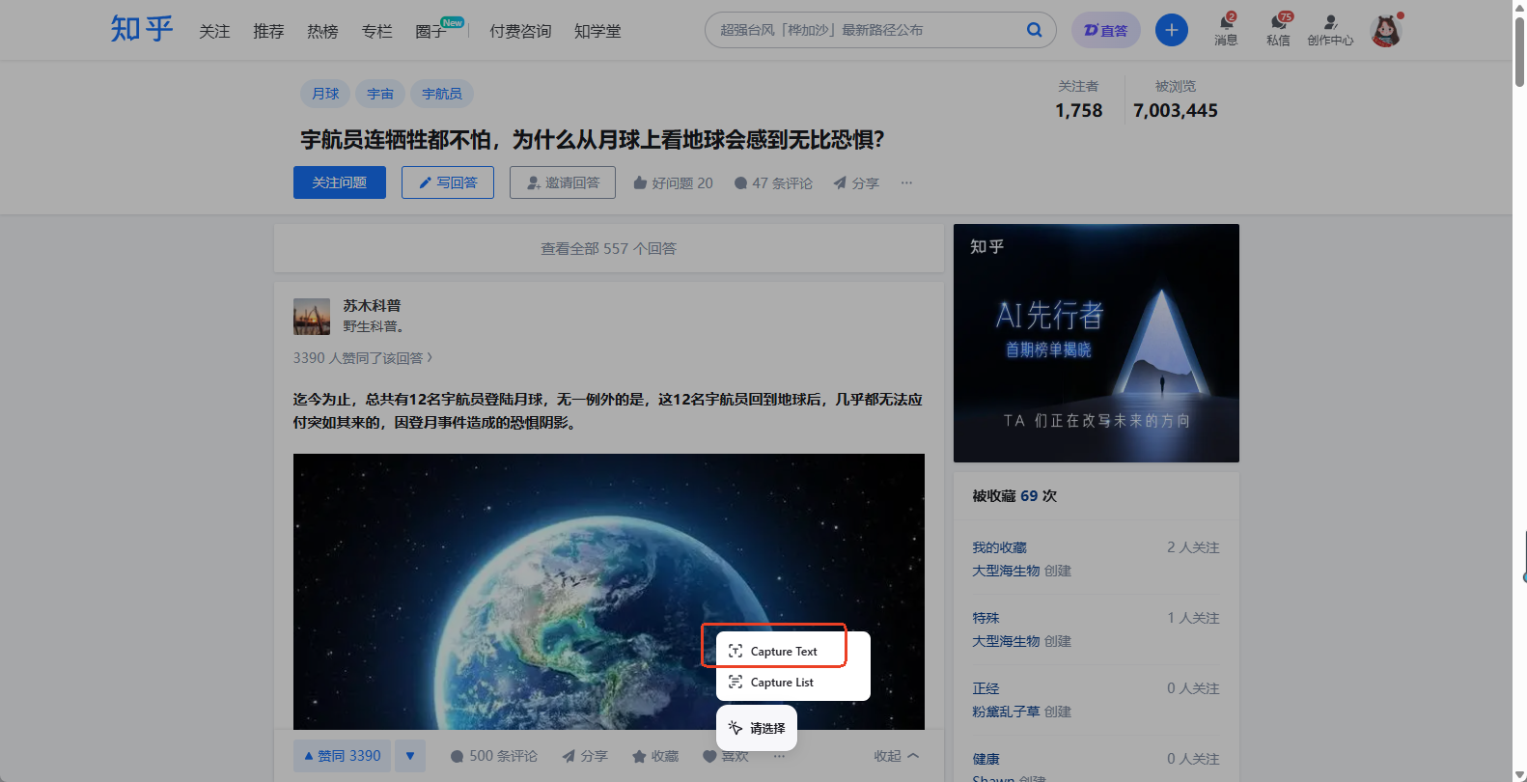The height and width of the screenshot is (782, 1527).
Task: Go to 推荐 navigation tab
Action: (268, 31)
